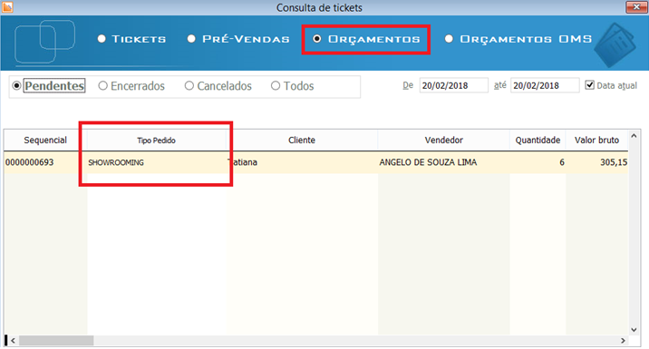
Task: Select the Pré-Vendas radio option
Action: (x=238, y=39)
